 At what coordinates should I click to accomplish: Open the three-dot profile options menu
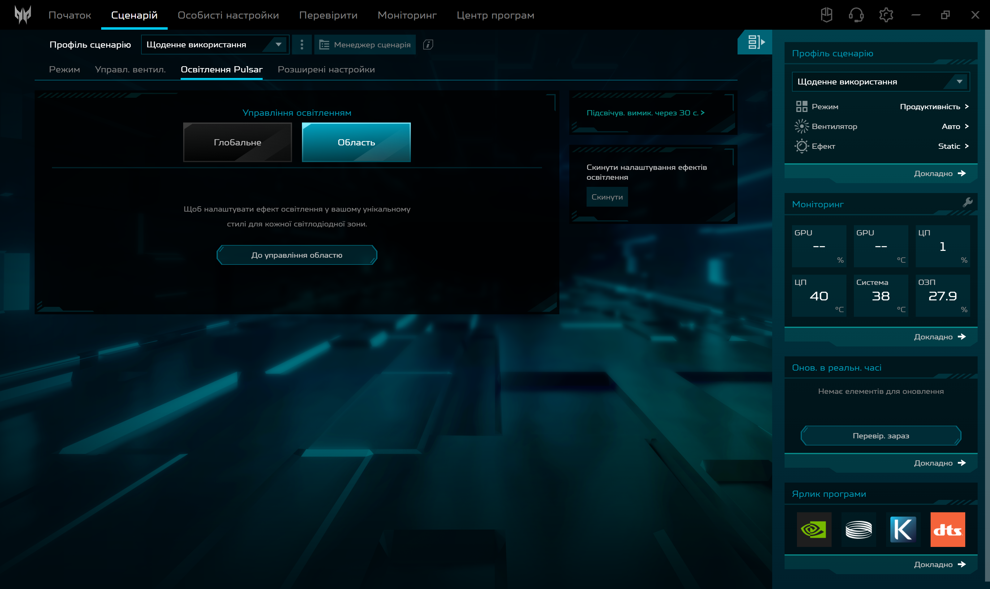coord(302,45)
